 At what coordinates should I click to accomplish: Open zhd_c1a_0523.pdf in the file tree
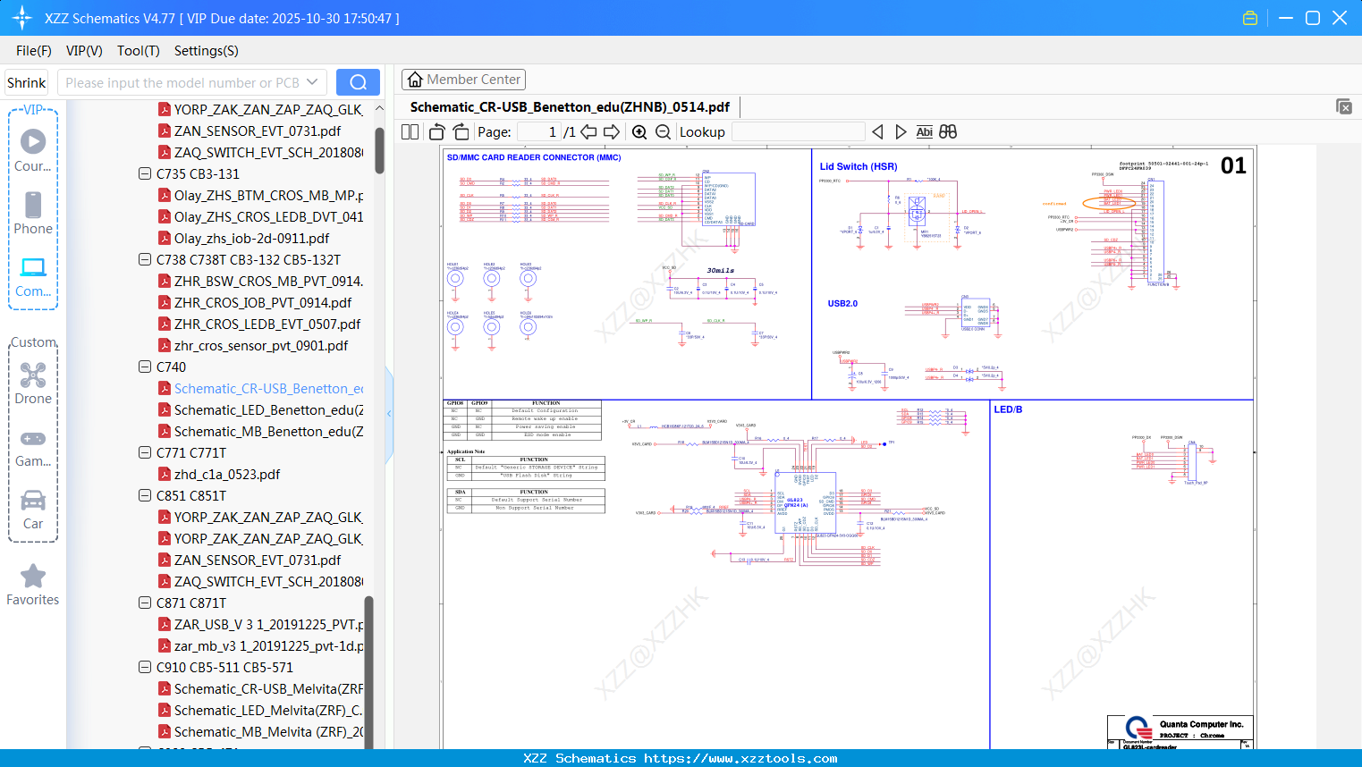[x=227, y=474]
